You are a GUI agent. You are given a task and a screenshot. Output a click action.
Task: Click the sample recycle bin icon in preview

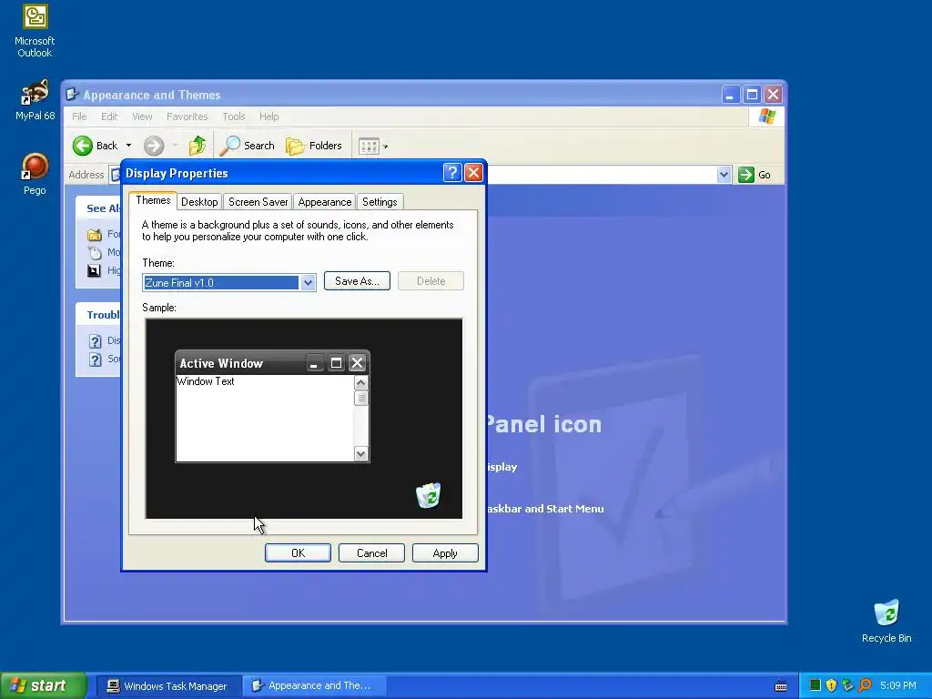tap(428, 494)
